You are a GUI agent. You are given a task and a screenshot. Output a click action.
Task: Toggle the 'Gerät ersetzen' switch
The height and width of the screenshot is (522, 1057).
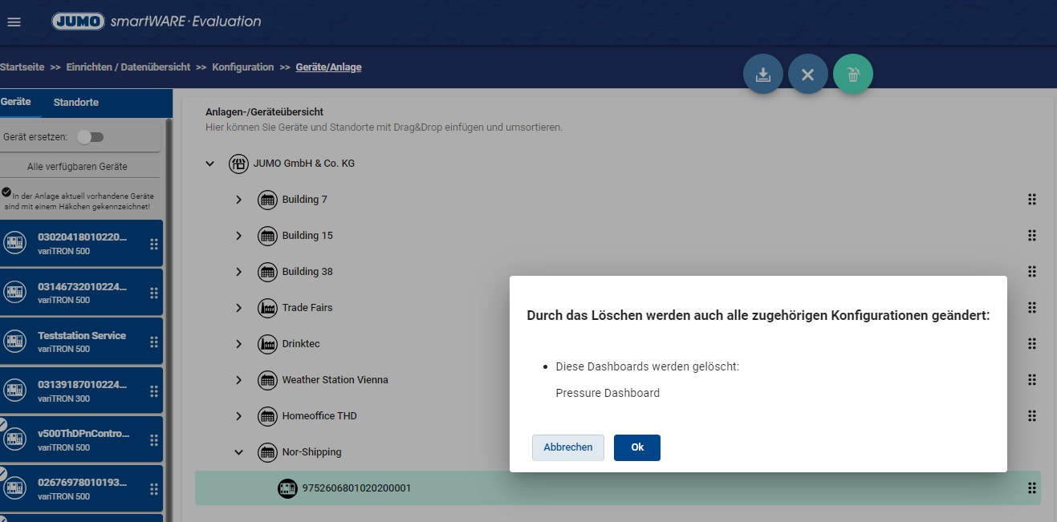point(91,137)
